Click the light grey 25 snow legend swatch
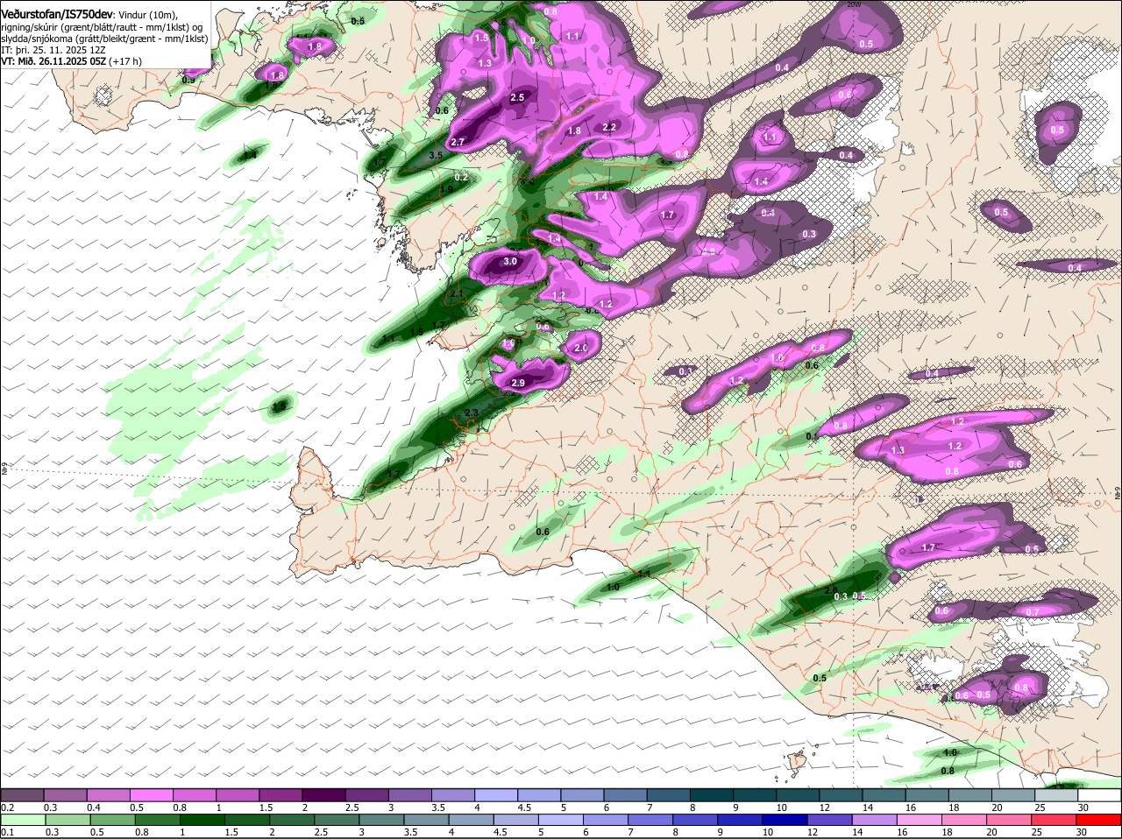The image size is (1122, 839). tap(1055, 794)
